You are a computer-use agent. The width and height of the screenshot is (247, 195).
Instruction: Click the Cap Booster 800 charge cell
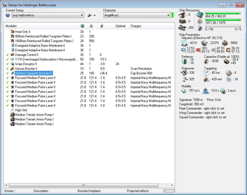tap(141, 73)
